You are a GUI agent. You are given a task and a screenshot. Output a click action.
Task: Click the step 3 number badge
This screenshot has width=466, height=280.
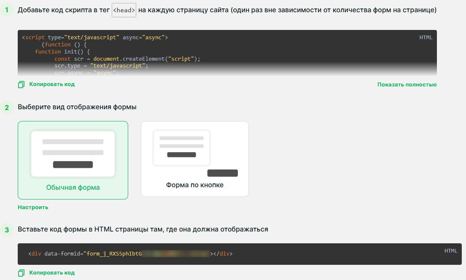7,230
